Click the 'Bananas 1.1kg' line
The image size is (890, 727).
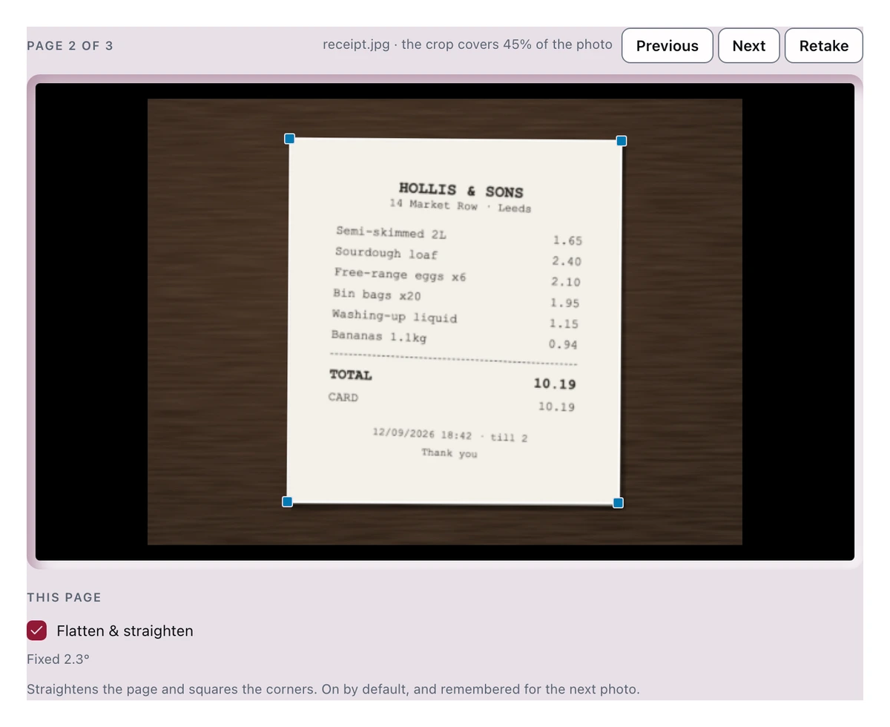click(x=379, y=336)
